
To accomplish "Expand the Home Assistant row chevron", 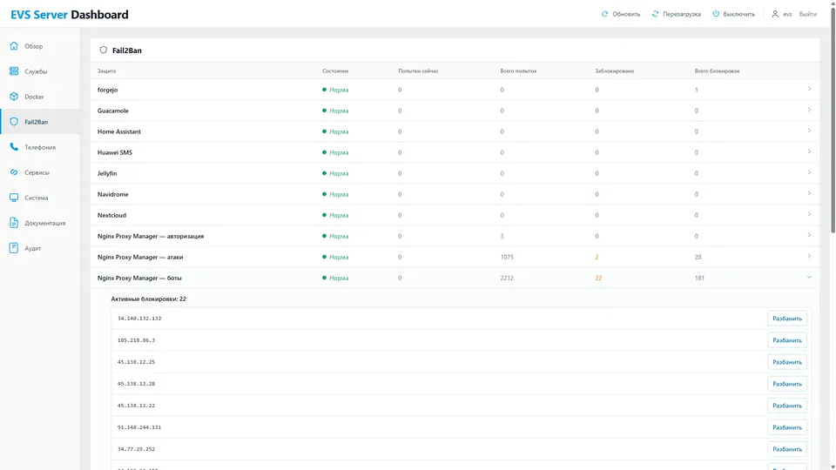I will pos(809,131).
